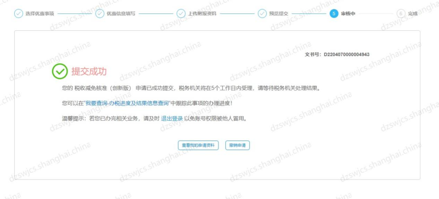The width and height of the screenshot is (439, 199).
Task: Select the 审核中 step label
Action: 348,13
